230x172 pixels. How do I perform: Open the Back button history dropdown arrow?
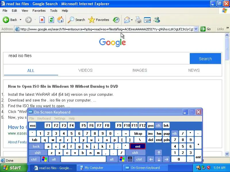pyautogui.click(x=20, y=20)
